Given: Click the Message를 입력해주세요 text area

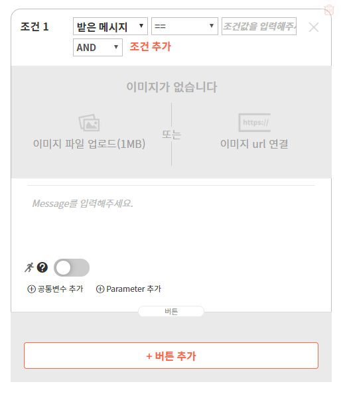Looking at the screenshot, I should (x=171, y=220).
